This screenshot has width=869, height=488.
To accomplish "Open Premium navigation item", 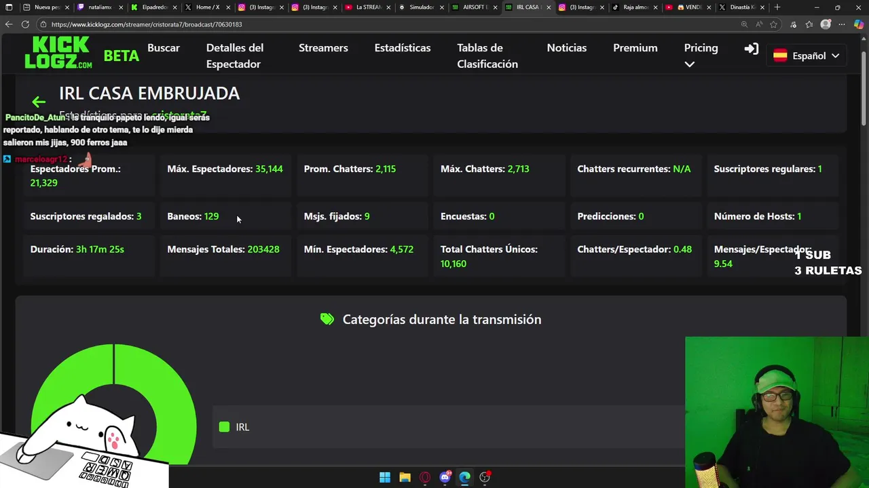I will 635,47.
